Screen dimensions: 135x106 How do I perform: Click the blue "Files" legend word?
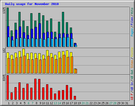pyautogui.click(x=132, y=21)
